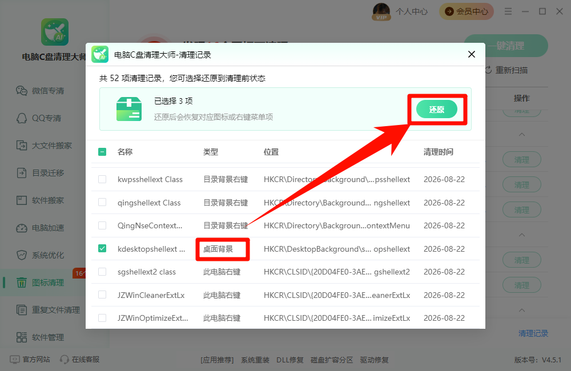This screenshot has width=571, height=371.
Task: Click the 类型 column header
Action: (x=211, y=152)
